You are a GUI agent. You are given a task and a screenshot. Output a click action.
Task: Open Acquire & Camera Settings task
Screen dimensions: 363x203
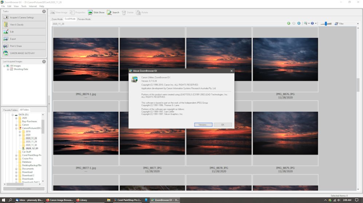pyautogui.click(x=24, y=17)
